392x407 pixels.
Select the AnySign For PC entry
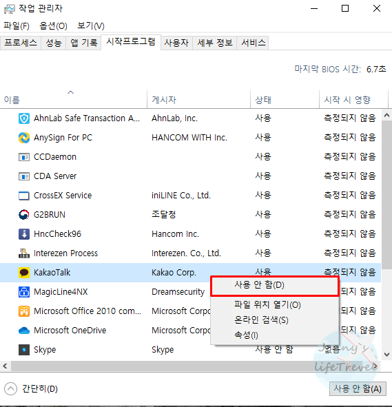click(x=63, y=138)
